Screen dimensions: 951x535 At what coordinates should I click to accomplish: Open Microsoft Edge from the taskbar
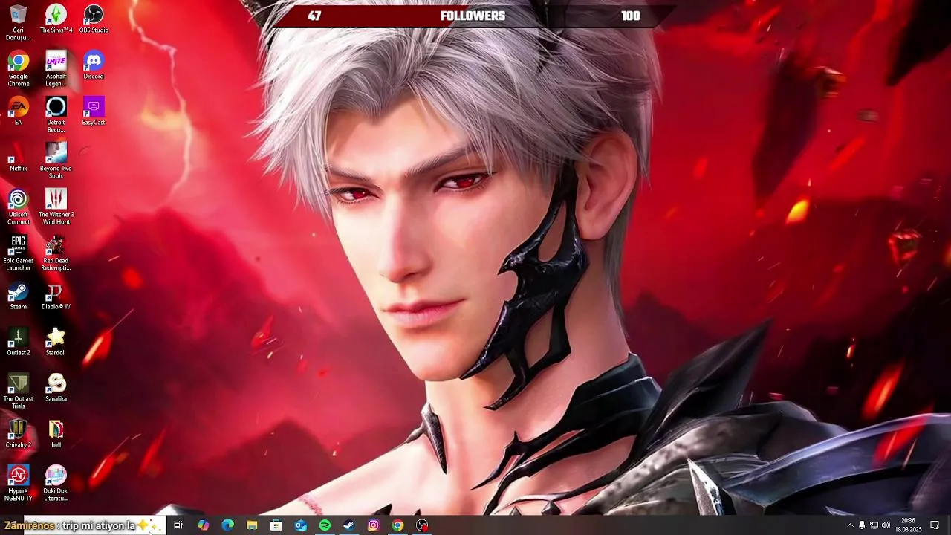coord(227,525)
